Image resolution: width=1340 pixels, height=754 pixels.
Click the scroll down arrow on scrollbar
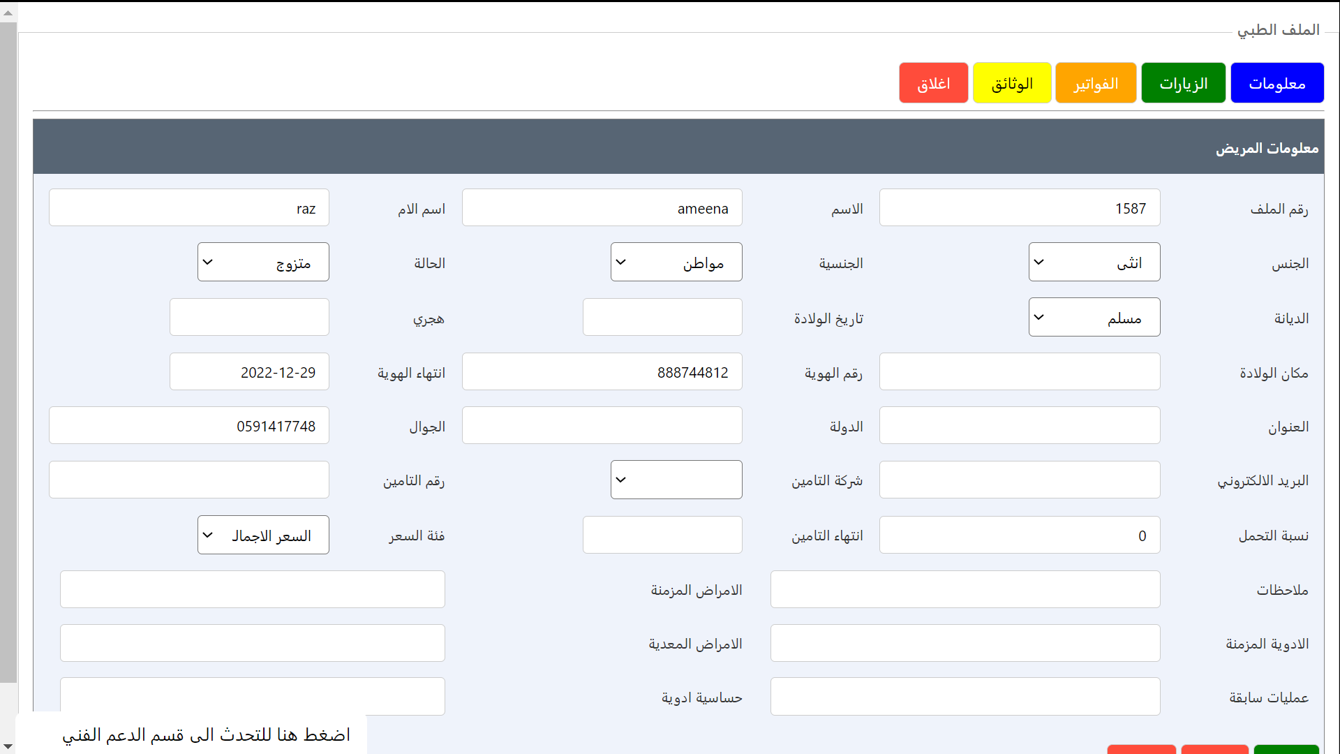tap(8, 746)
